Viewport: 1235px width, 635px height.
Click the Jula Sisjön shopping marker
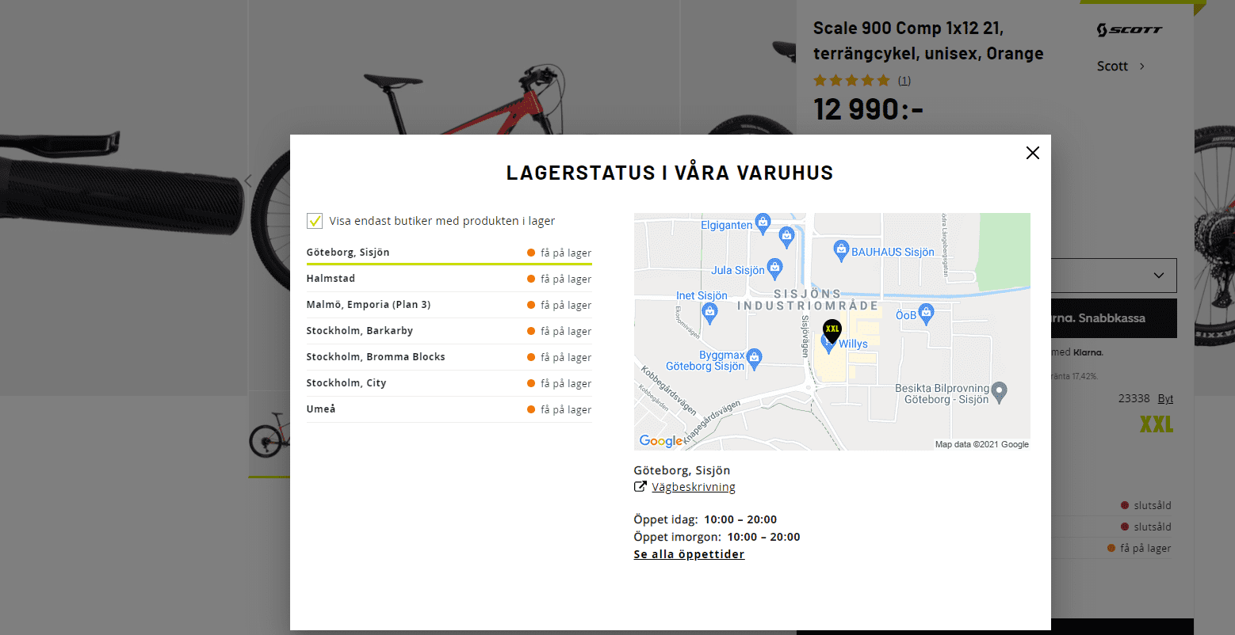pyautogui.click(x=774, y=268)
